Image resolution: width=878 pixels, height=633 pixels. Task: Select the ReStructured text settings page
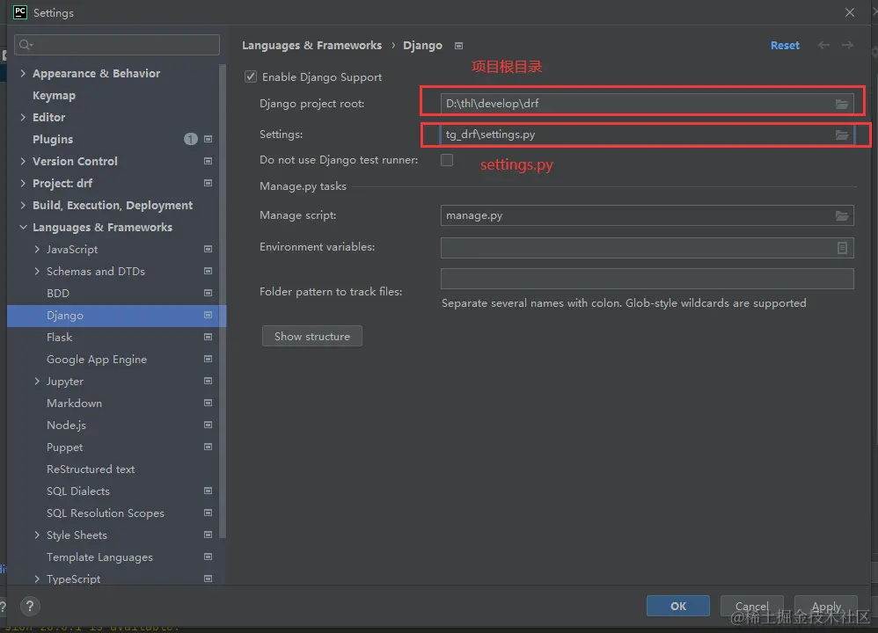click(x=91, y=469)
